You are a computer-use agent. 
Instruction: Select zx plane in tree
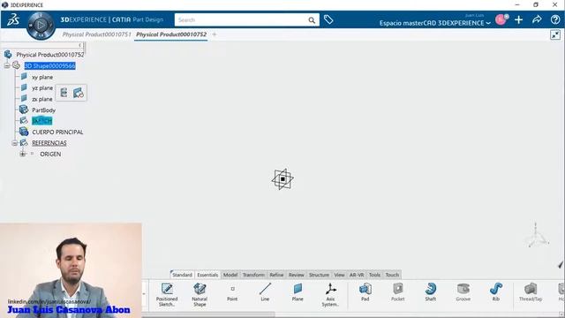pyautogui.click(x=42, y=99)
